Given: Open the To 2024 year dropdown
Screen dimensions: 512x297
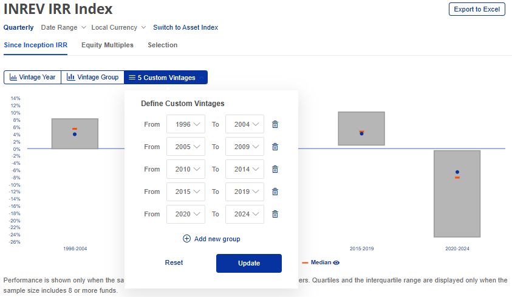Looking at the screenshot, I should click(x=245, y=214).
